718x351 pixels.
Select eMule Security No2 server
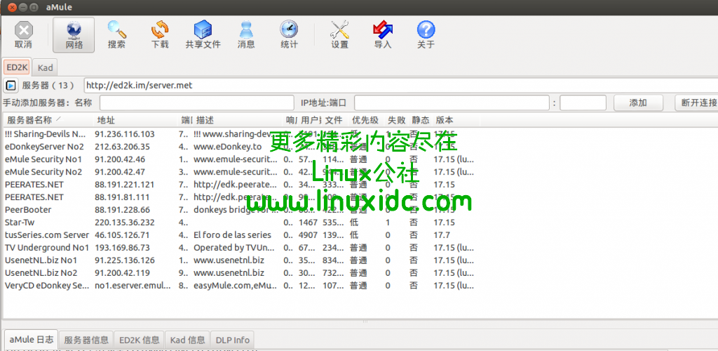238,172
